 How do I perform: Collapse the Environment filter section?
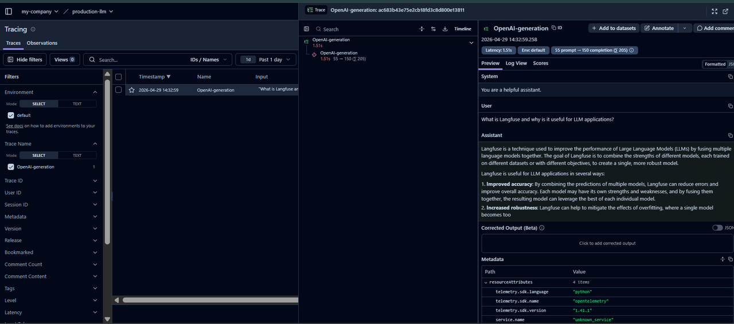tap(95, 92)
